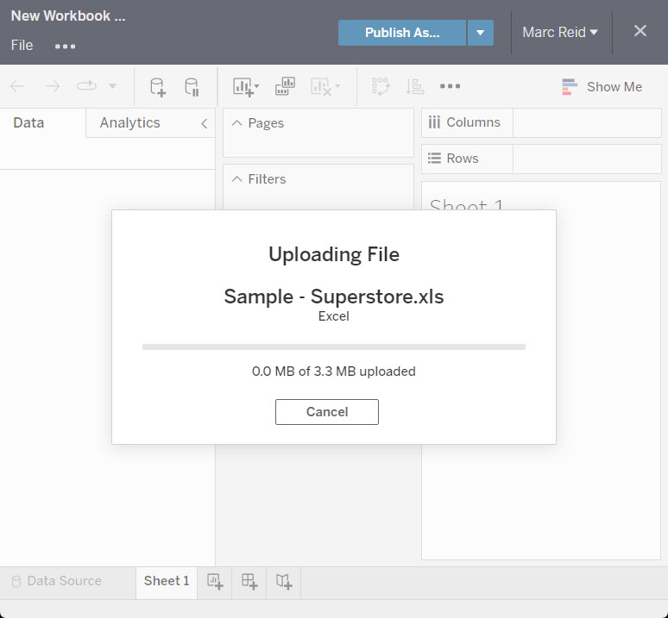The height and width of the screenshot is (618, 668).
Task: Cancel the Sample - Superstore.xls upload
Action: point(326,412)
